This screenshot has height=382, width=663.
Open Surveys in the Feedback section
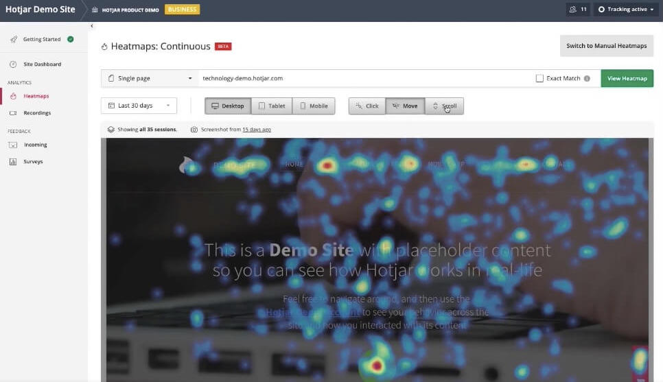pyautogui.click(x=34, y=161)
